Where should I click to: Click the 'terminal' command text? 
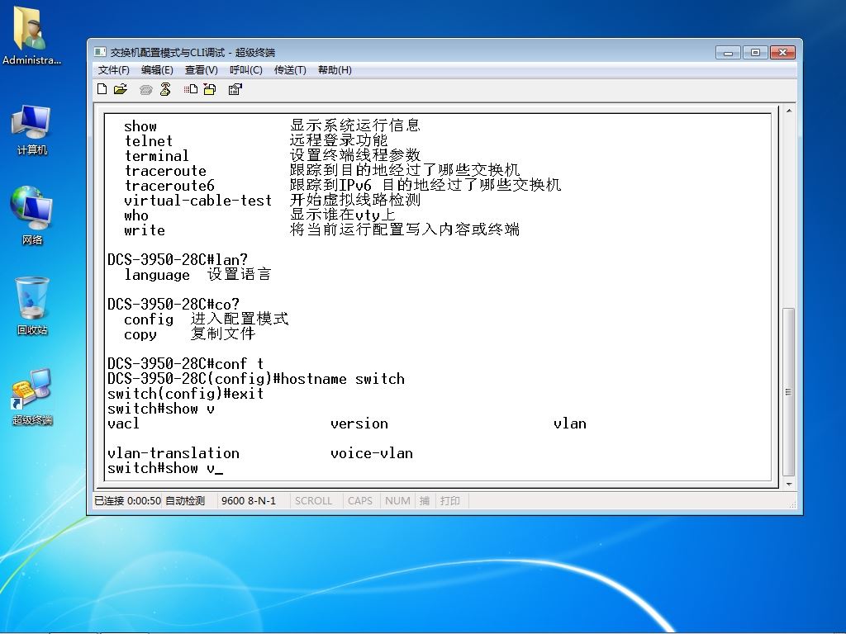156,156
